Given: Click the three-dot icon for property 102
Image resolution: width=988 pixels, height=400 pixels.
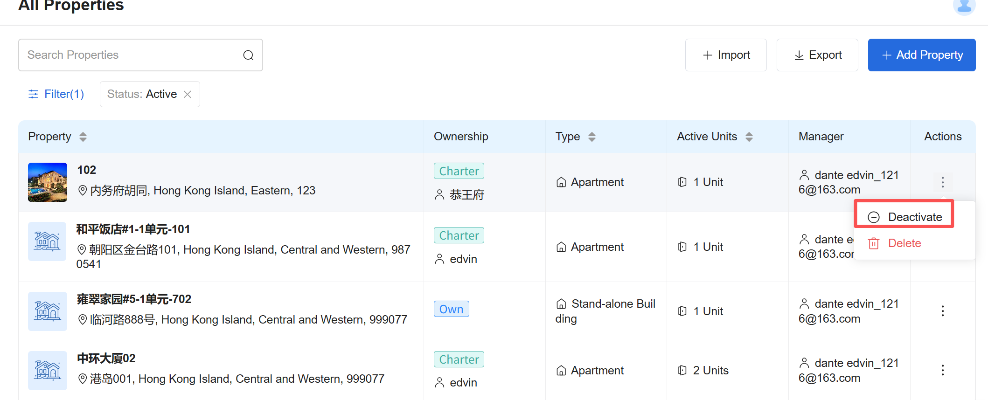Looking at the screenshot, I should point(942,182).
